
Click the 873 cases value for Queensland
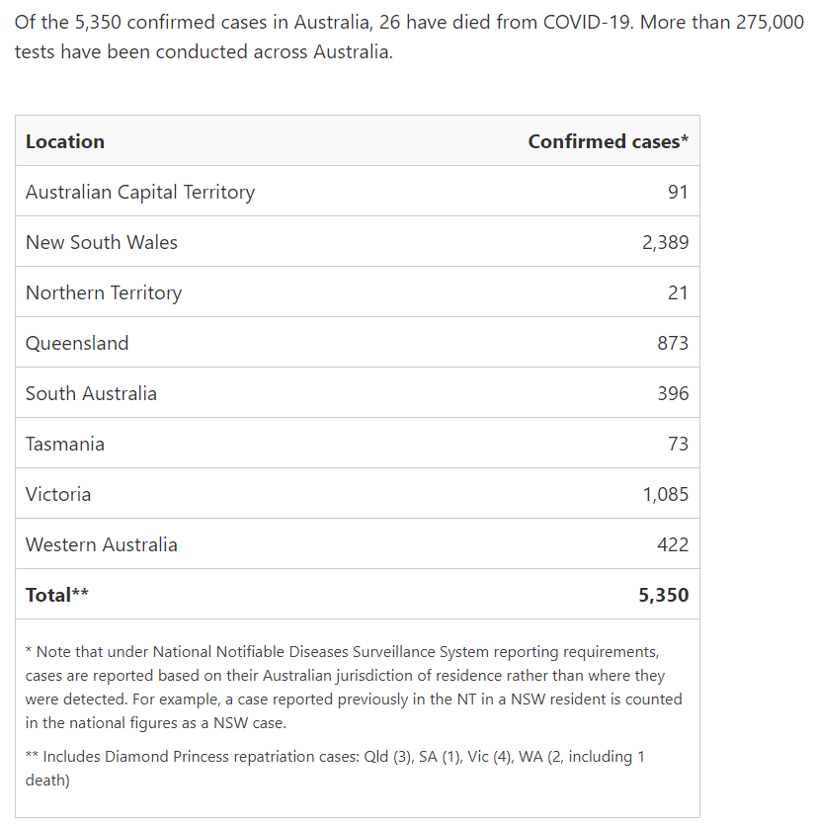click(673, 343)
